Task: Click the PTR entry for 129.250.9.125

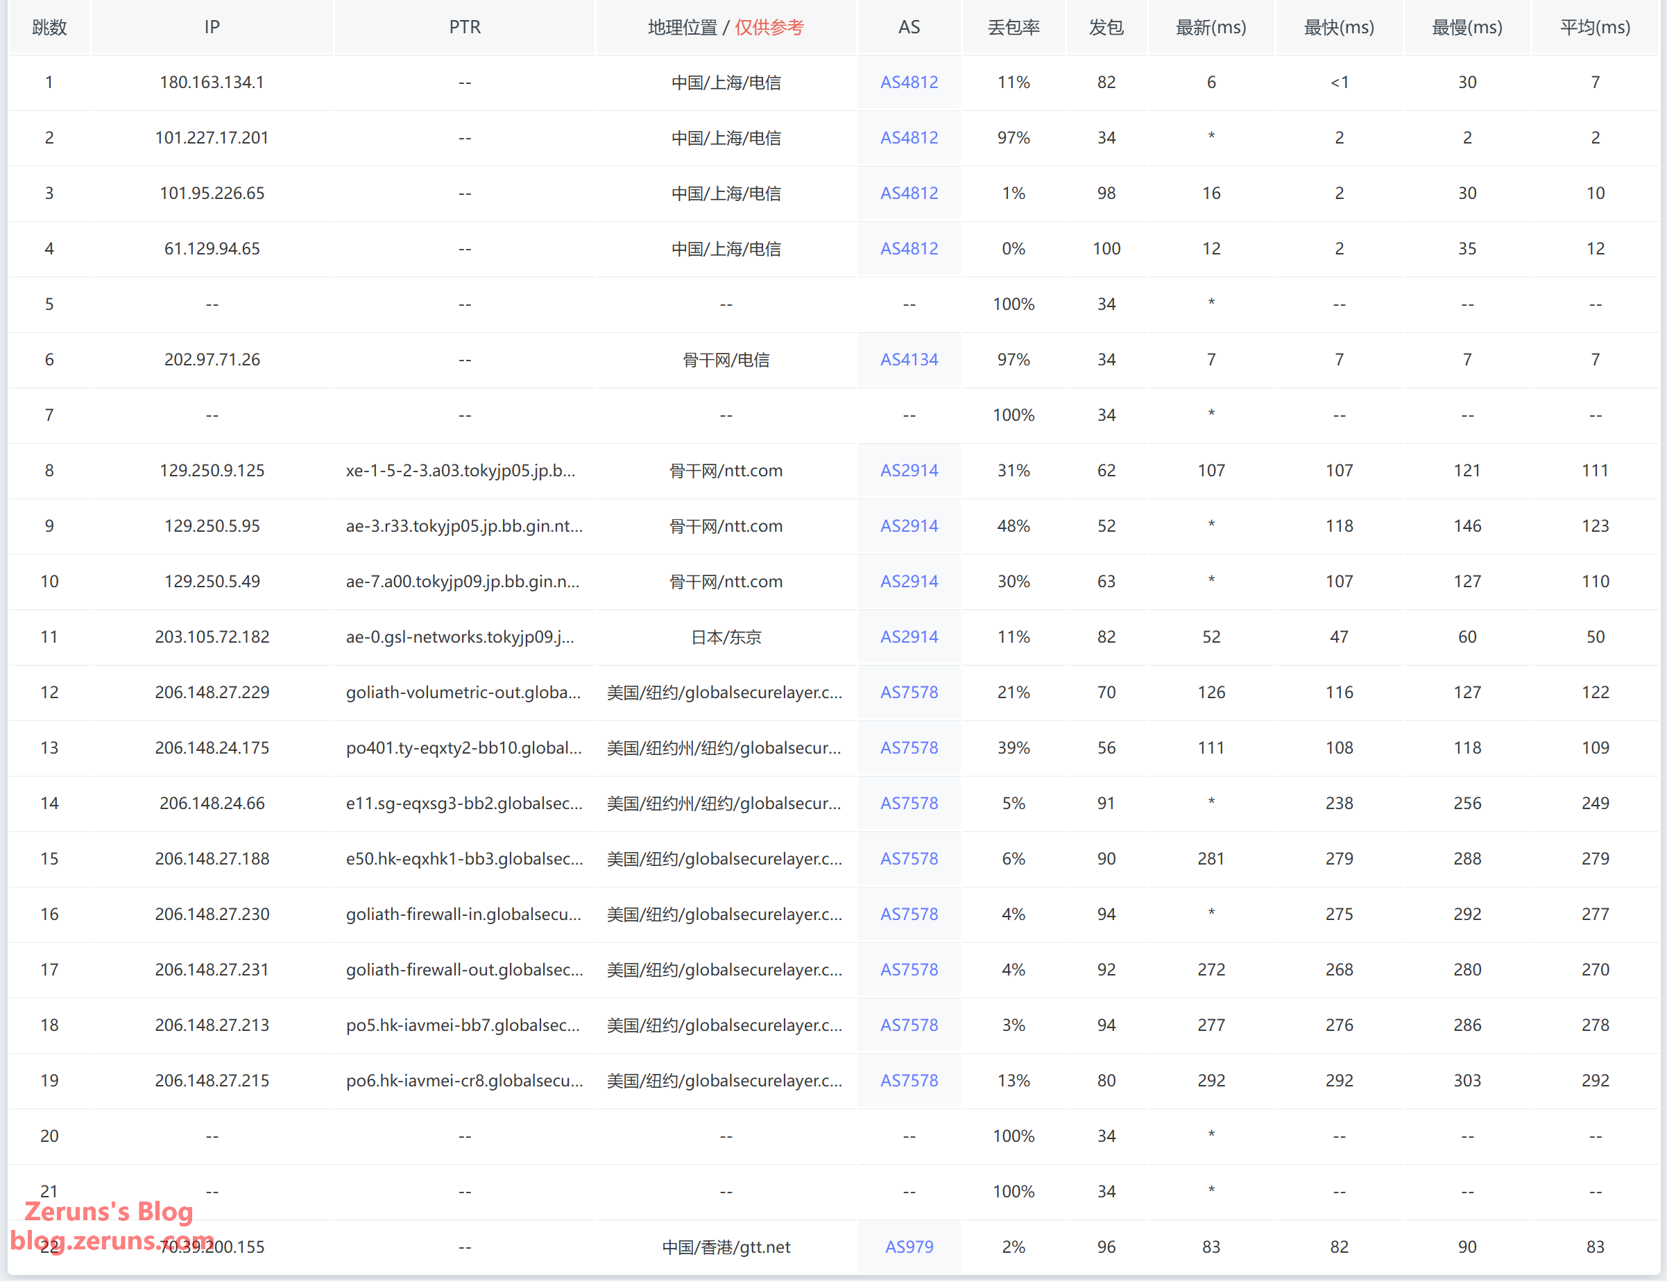Action: click(x=460, y=471)
